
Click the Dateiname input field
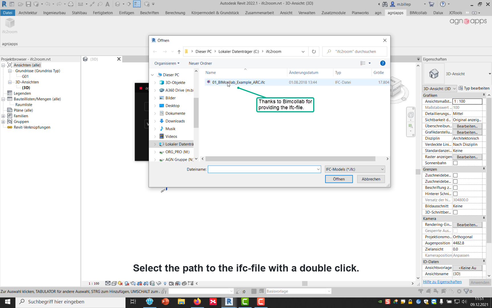tap(262, 169)
